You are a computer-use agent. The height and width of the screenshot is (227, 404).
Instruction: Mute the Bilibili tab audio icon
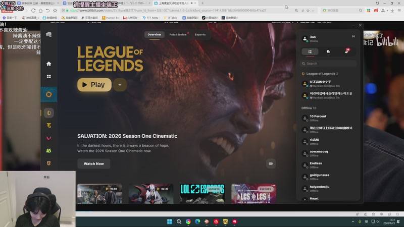point(192,3)
